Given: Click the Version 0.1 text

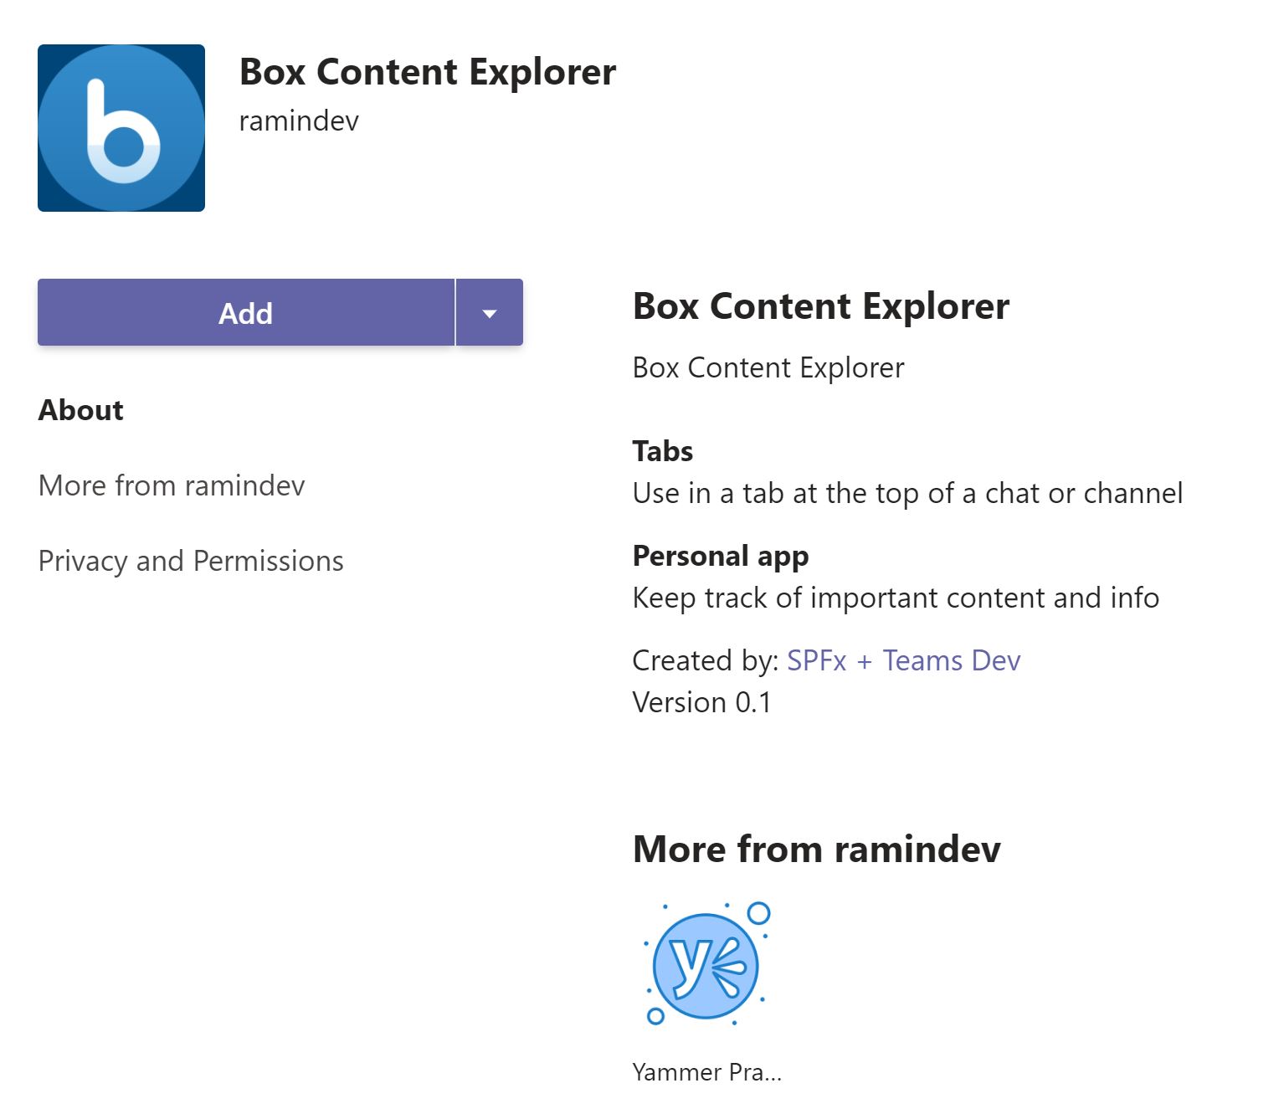Looking at the screenshot, I should click(703, 702).
